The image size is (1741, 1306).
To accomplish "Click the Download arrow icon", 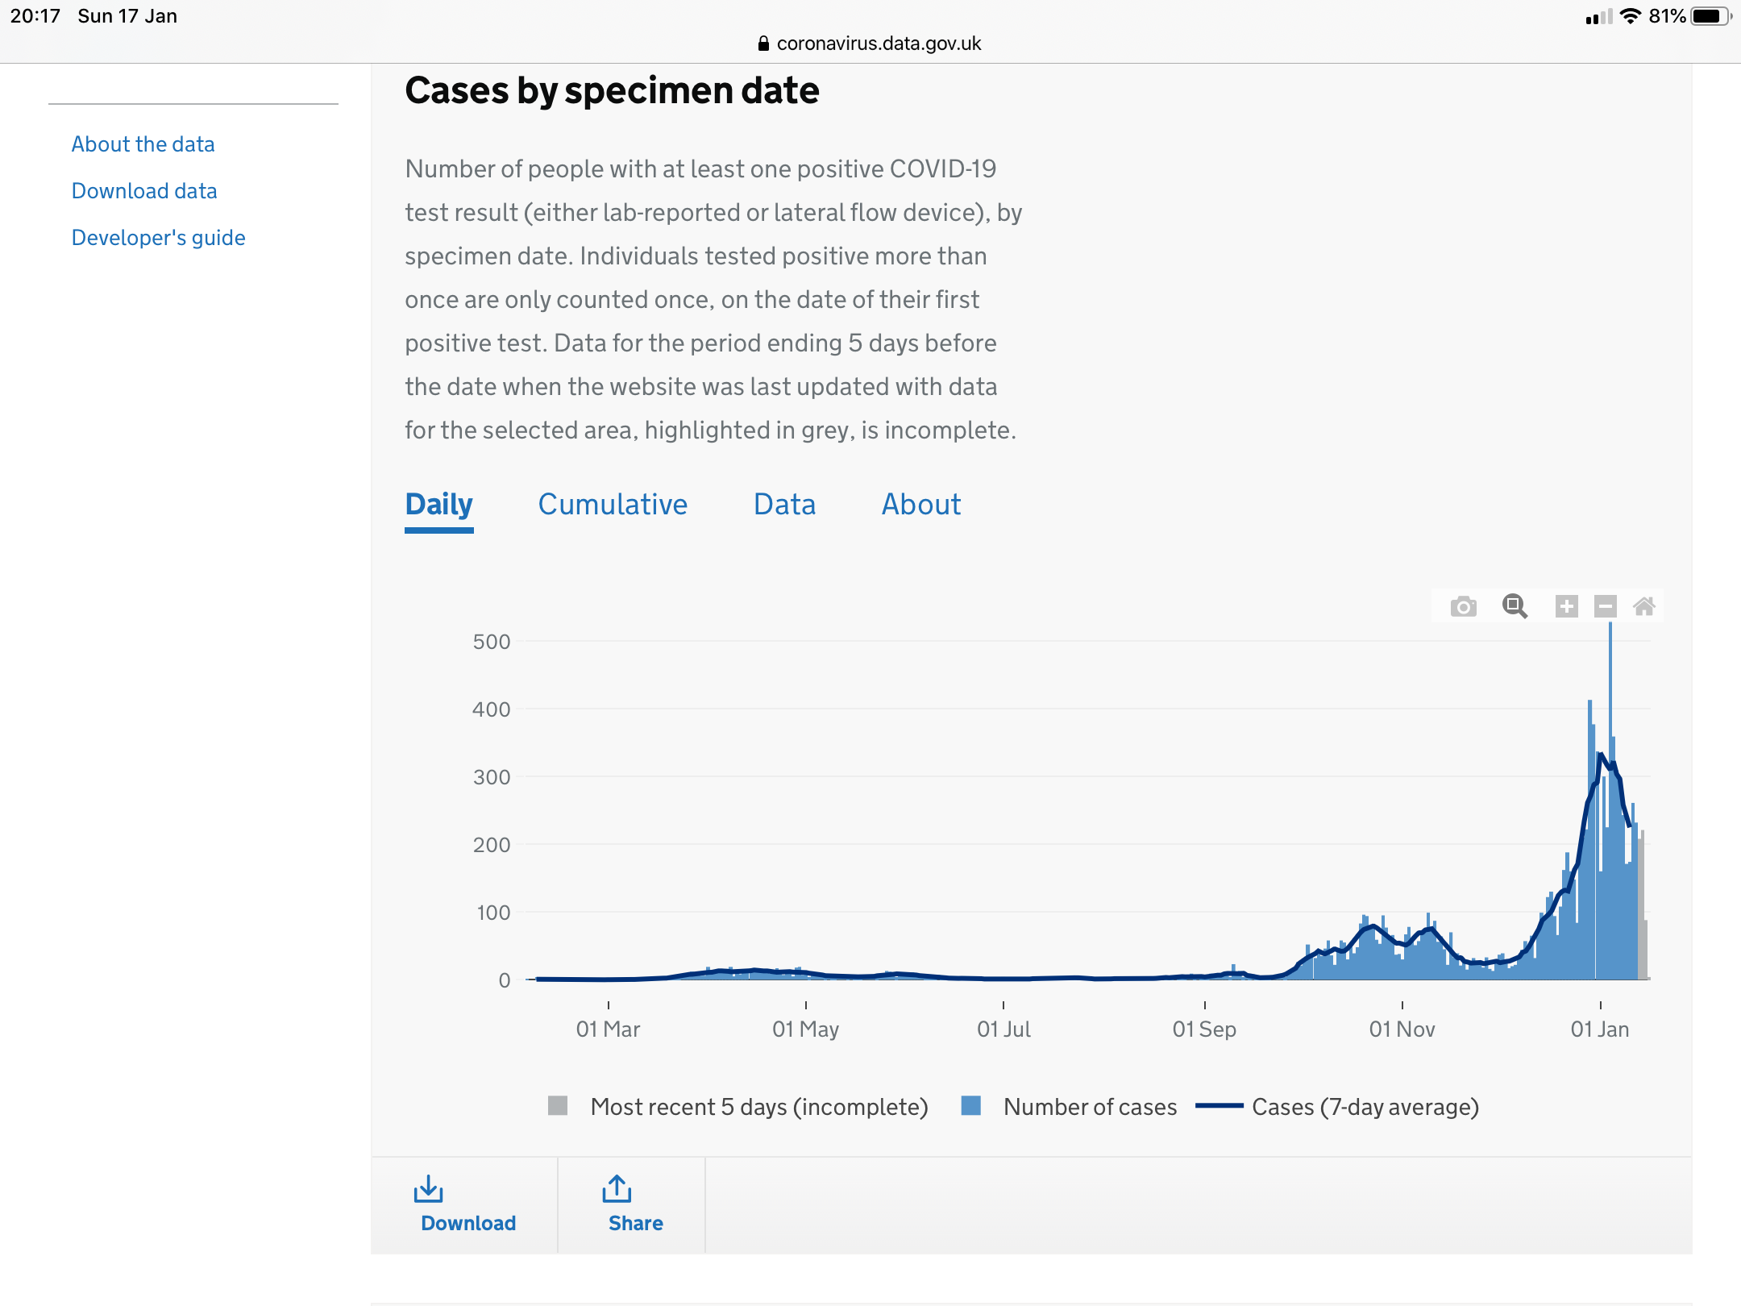I will click(x=428, y=1188).
